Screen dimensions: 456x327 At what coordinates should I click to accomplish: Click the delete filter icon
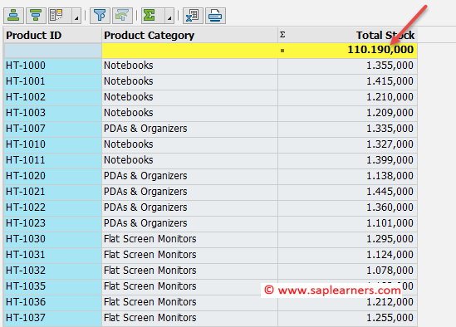click(x=122, y=16)
